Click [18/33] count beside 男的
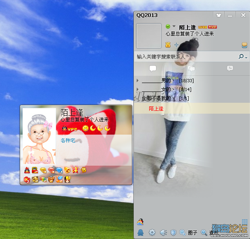 186,81
